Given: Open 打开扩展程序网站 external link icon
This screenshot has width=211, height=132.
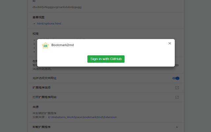Looking at the screenshot, I should tap(177, 97).
